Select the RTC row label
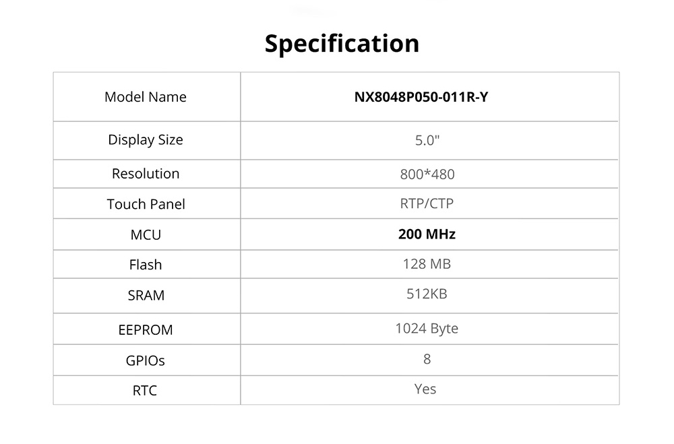 coord(146,390)
